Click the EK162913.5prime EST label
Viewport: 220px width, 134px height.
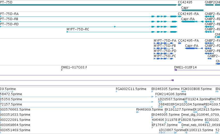click(207, 109)
